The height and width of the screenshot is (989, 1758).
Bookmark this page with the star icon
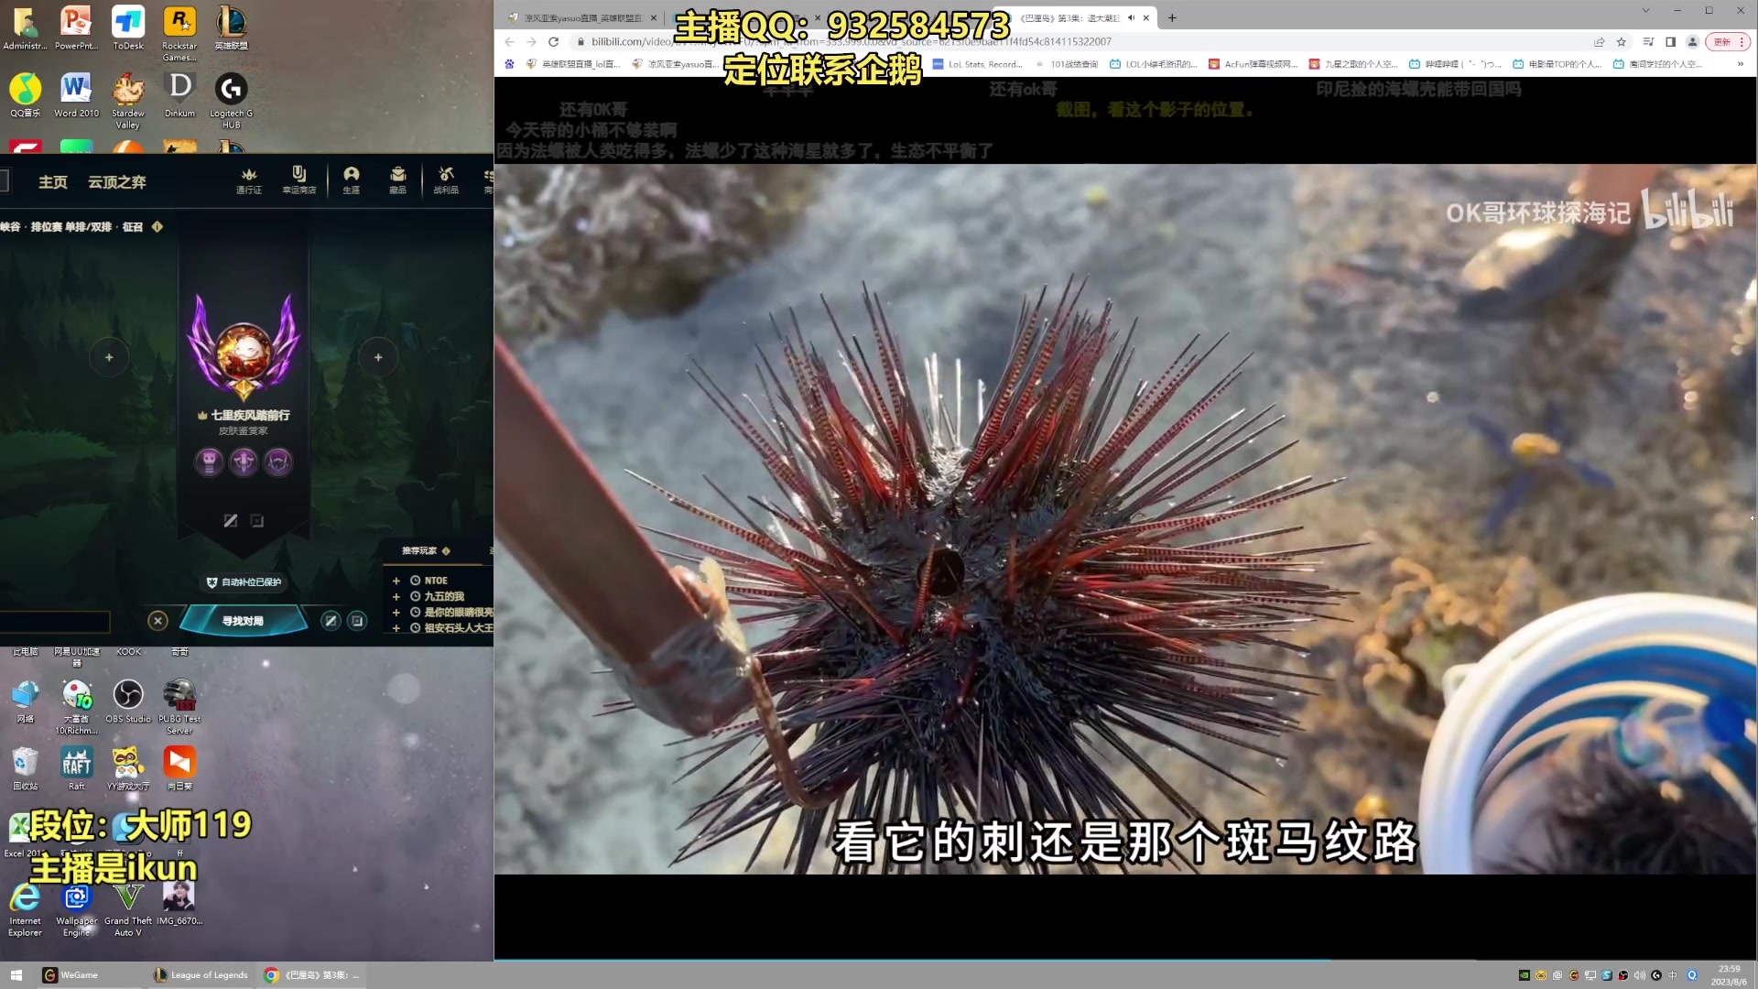point(1622,42)
